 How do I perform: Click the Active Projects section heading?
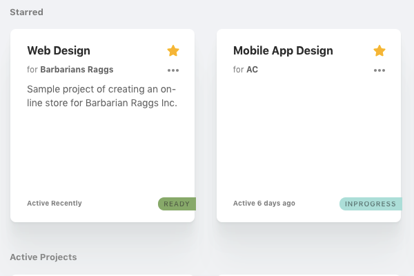tap(43, 257)
